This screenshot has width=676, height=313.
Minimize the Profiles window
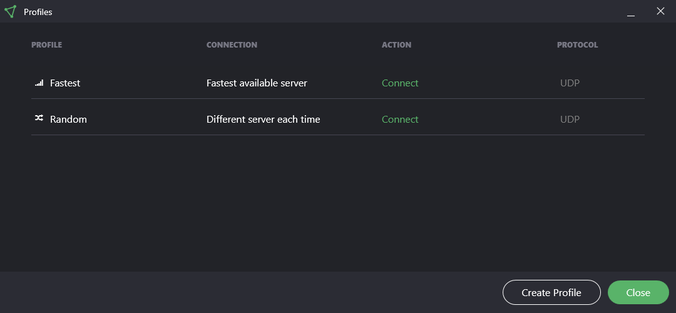click(631, 12)
